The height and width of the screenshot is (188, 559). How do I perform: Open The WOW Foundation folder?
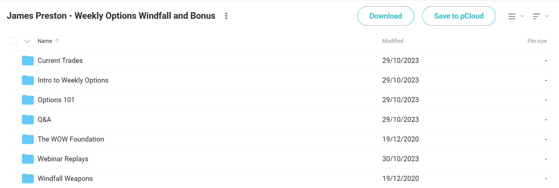click(71, 139)
